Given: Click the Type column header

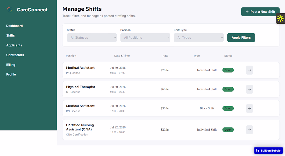Looking at the screenshot, I should 196,56.
